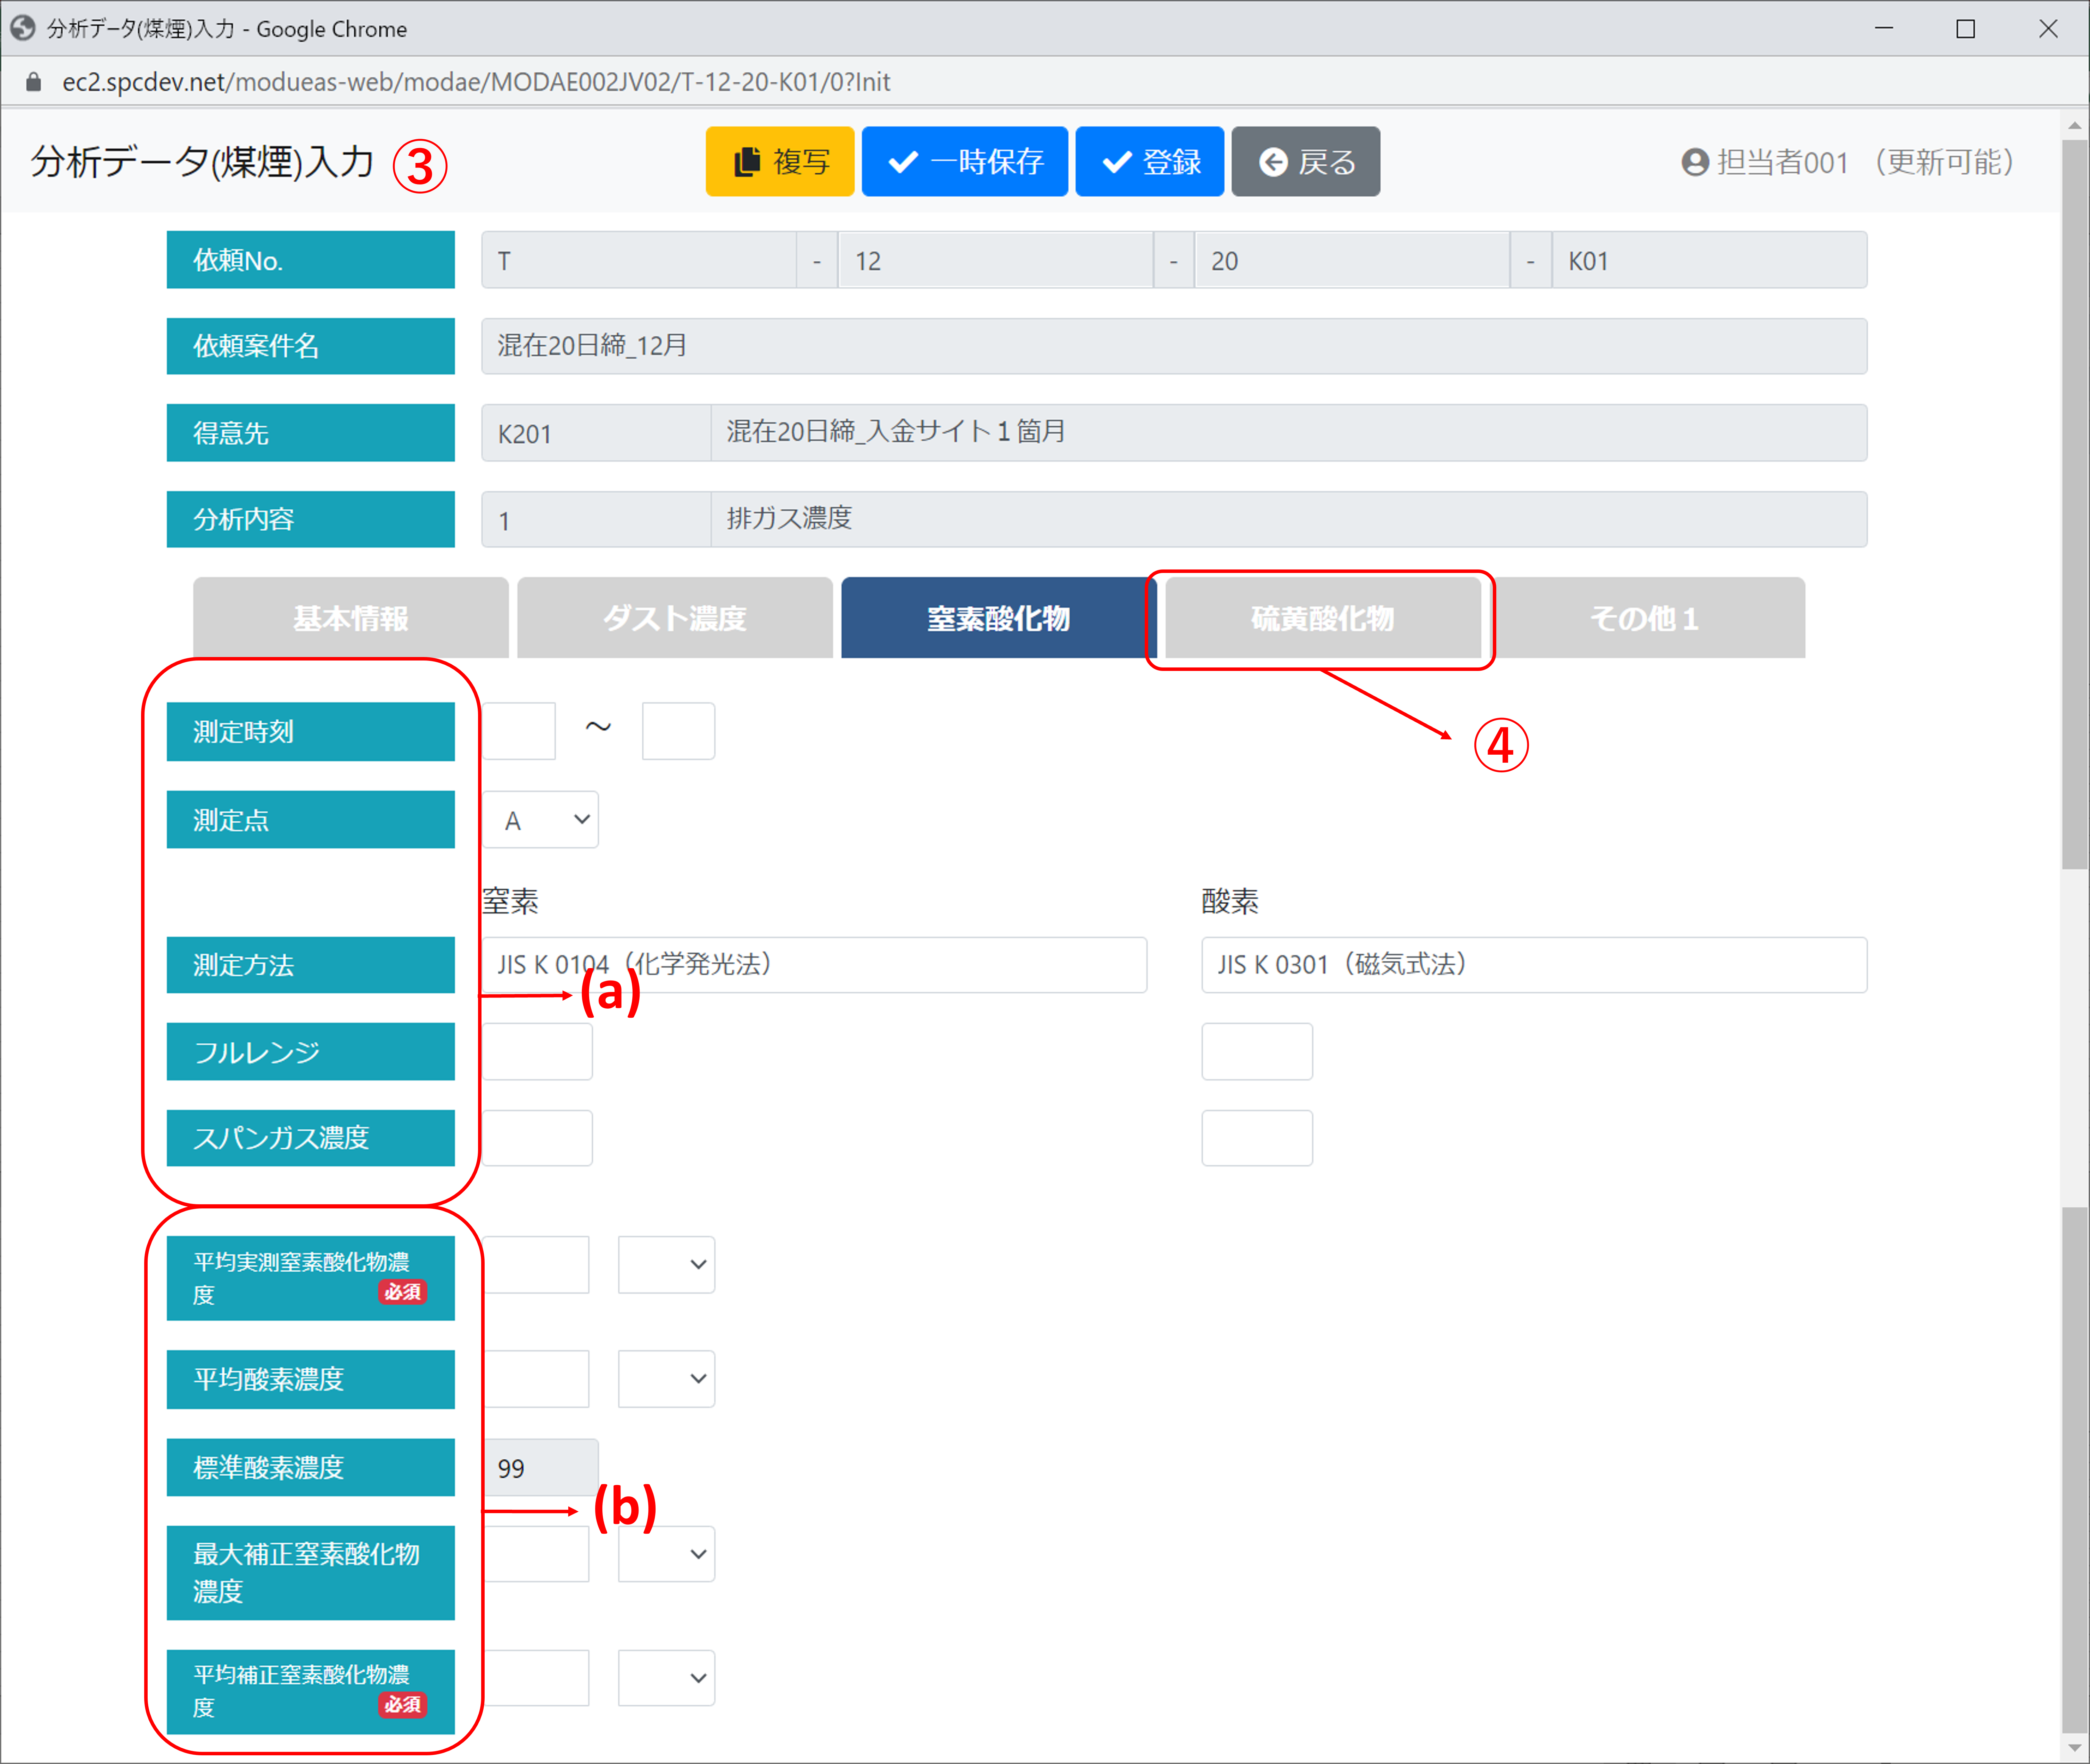2090x1764 pixels.
Task: Click the 分析データ(煤煙)入力 page heading
Action: coord(202,162)
